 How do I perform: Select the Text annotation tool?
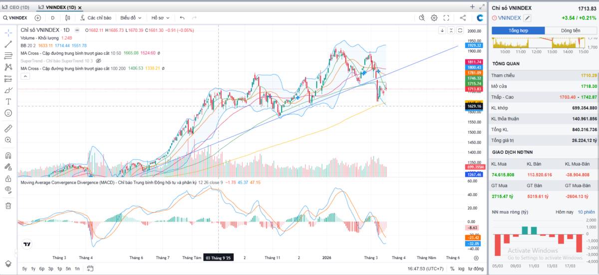tap(8, 101)
